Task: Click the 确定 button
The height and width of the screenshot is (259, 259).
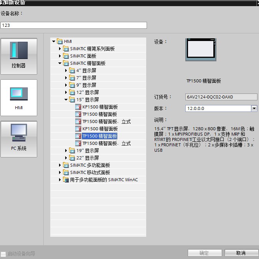Action: point(205,253)
